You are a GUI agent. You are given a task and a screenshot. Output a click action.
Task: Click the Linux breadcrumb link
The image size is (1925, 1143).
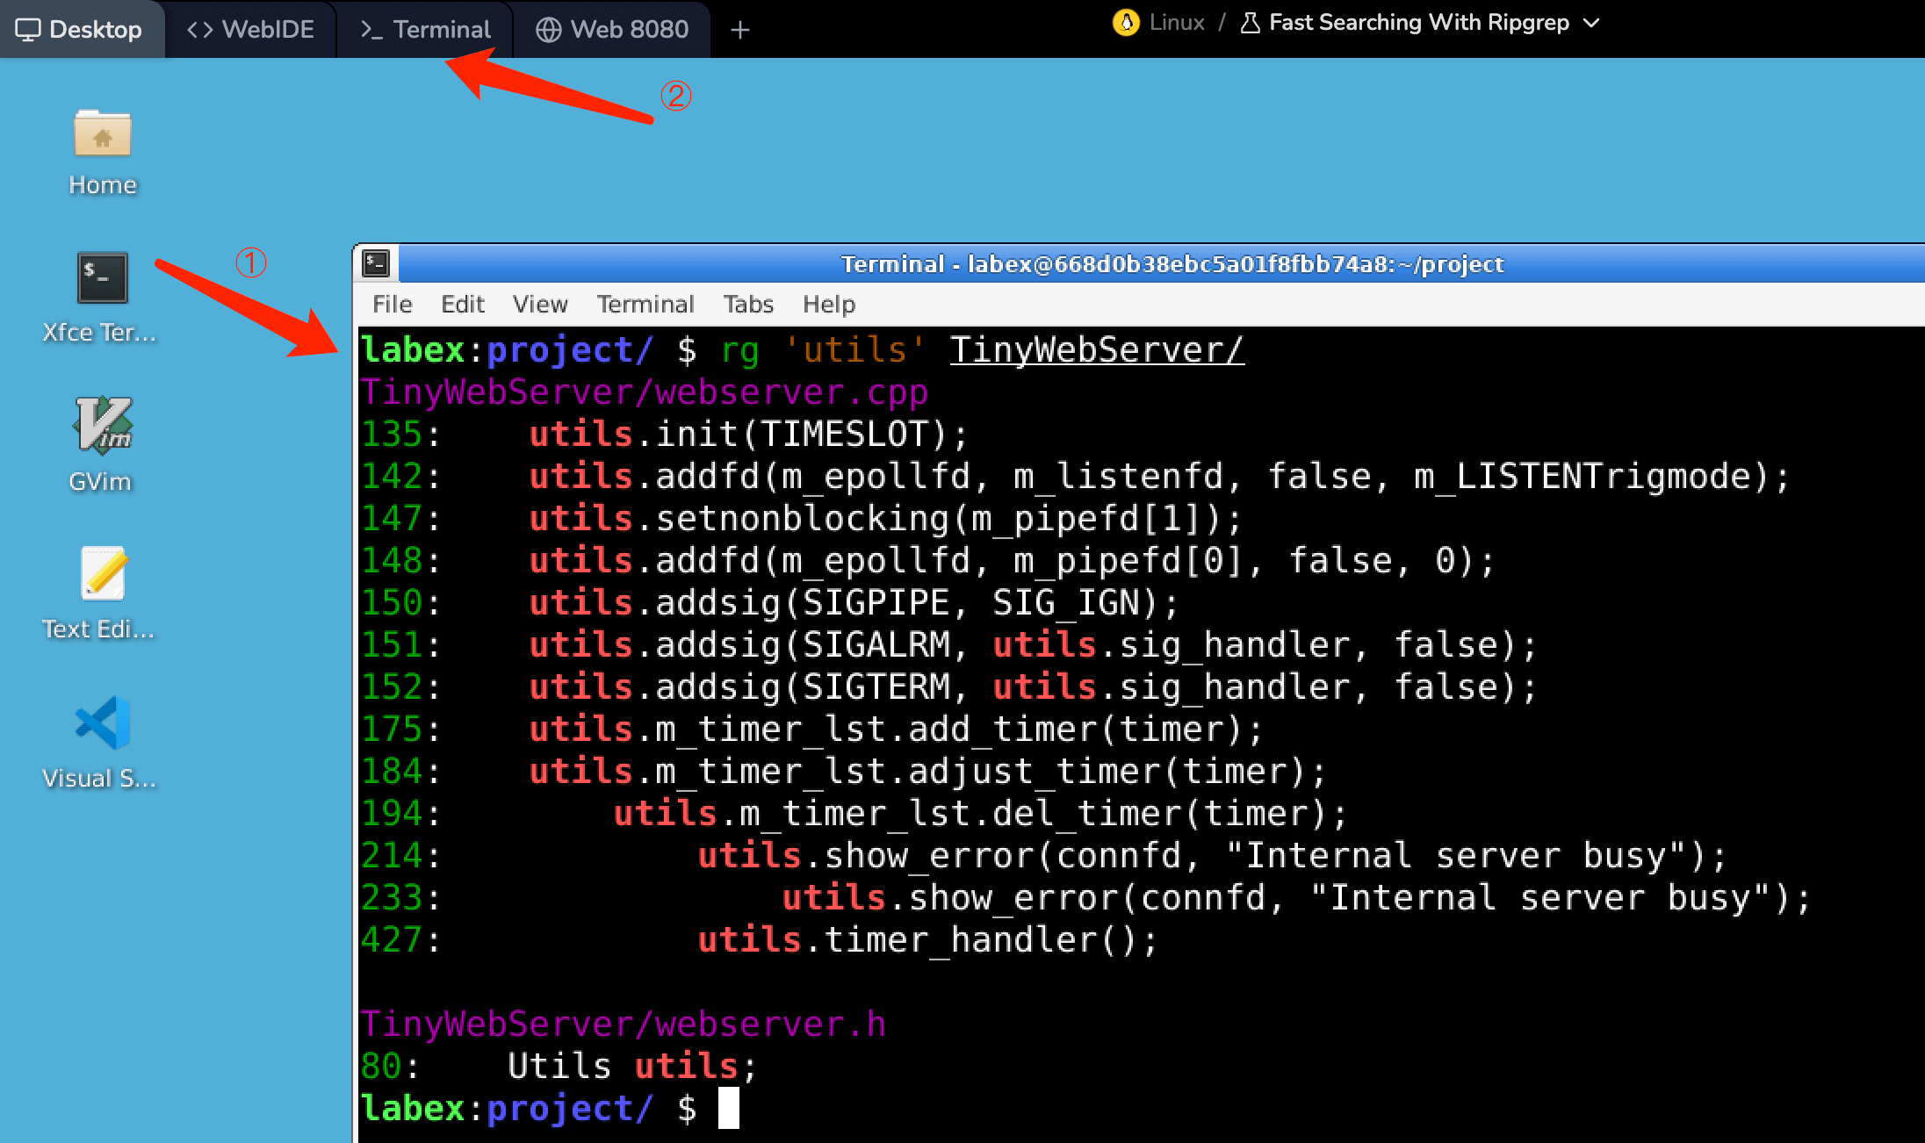[1176, 23]
